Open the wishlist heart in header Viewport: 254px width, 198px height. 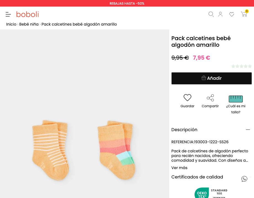232,14
